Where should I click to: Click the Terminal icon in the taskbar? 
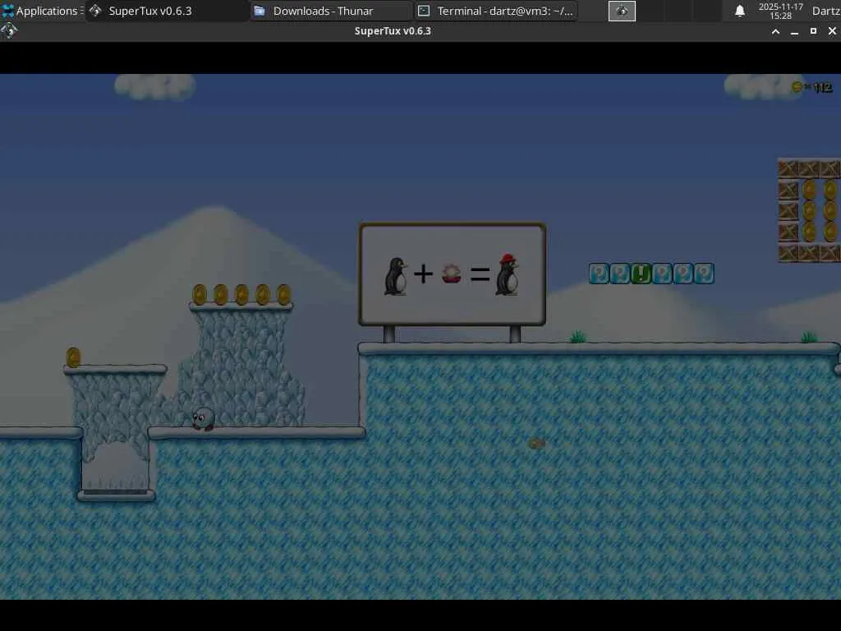tap(424, 11)
